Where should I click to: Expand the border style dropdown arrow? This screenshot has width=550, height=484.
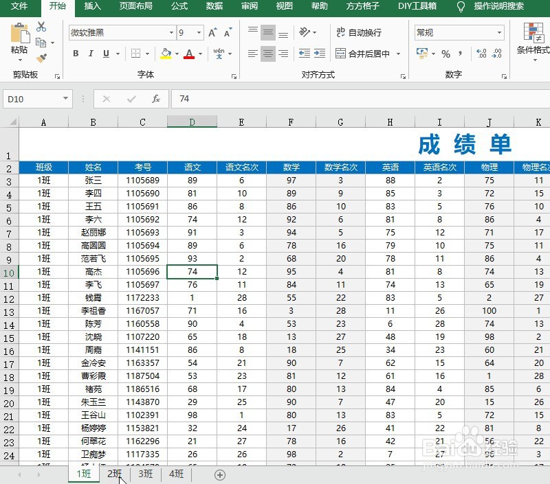tap(147, 53)
